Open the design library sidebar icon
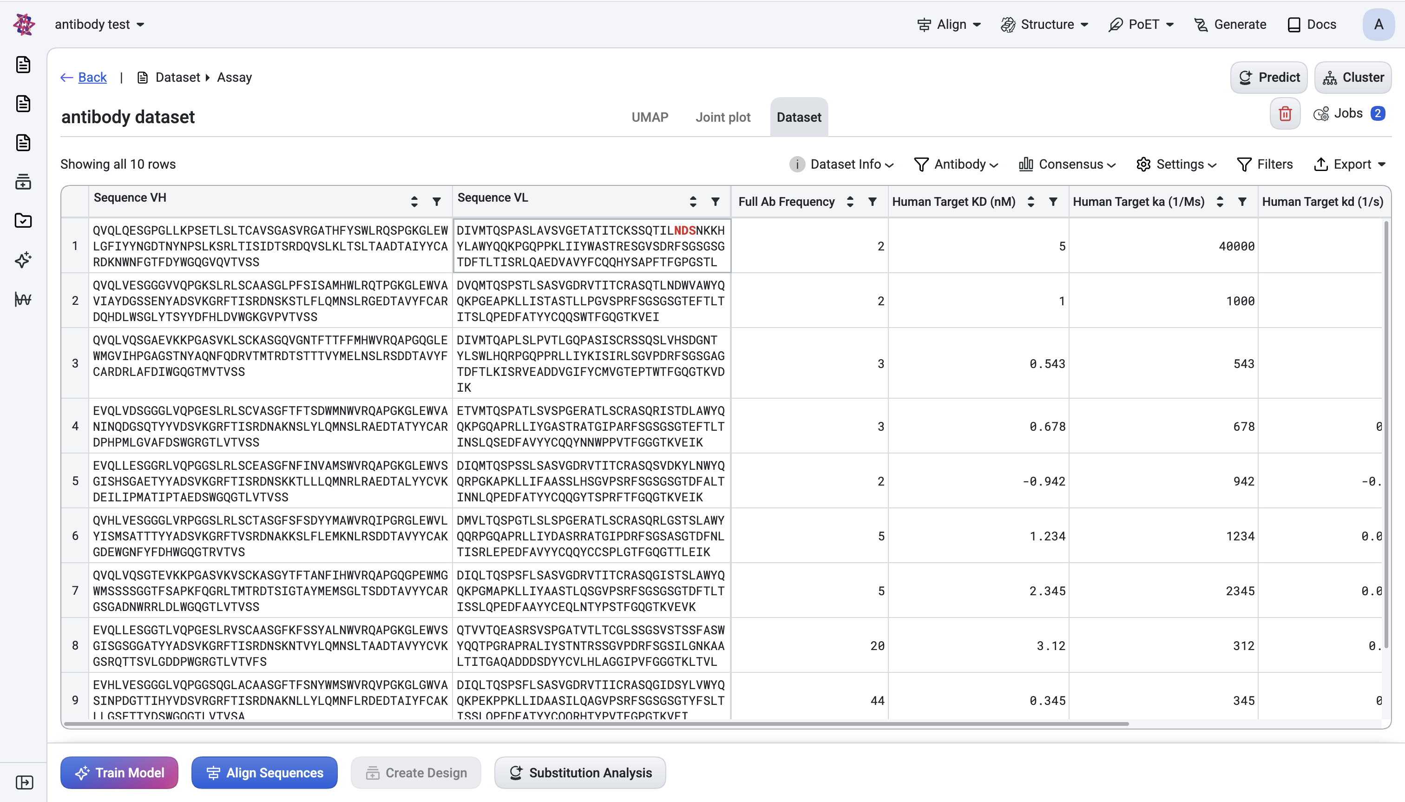The image size is (1405, 802). (x=23, y=182)
